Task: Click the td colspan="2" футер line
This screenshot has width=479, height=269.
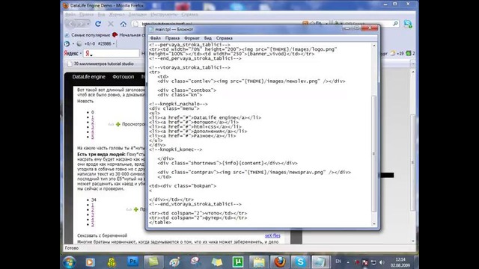Action: [198, 217]
